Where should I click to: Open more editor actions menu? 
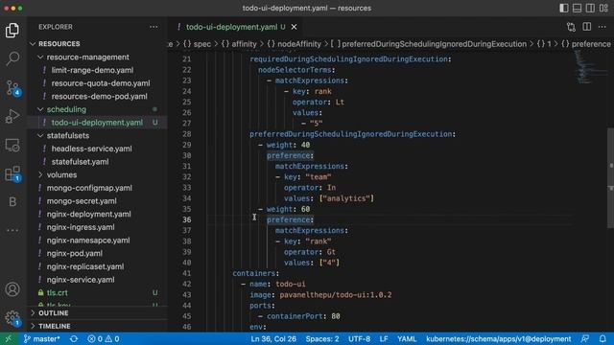click(x=602, y=27)
